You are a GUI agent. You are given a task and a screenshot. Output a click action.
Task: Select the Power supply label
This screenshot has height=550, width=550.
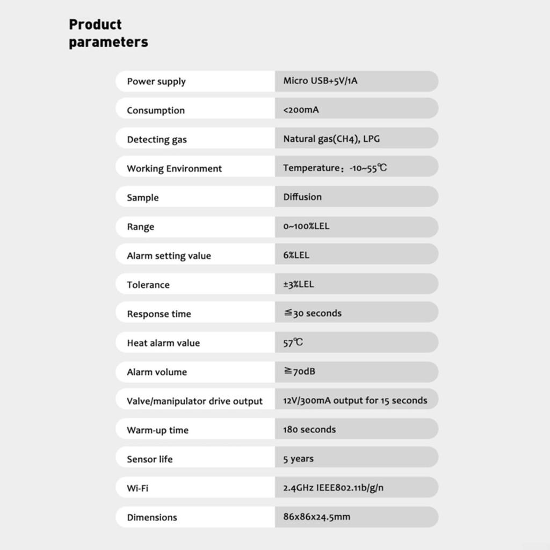(156, 82)
